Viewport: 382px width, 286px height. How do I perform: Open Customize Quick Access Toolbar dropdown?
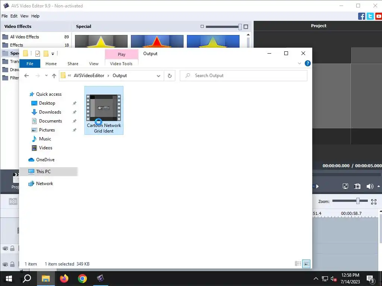(x=53, y=54)
